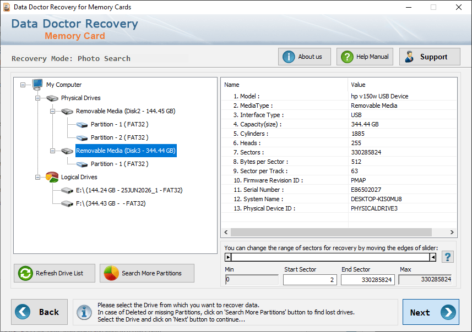The height and width of the screenshot is (332, 472).
Task: Click Disk2 Partition - 1 drive icon
Action: (x=82, y=124)
